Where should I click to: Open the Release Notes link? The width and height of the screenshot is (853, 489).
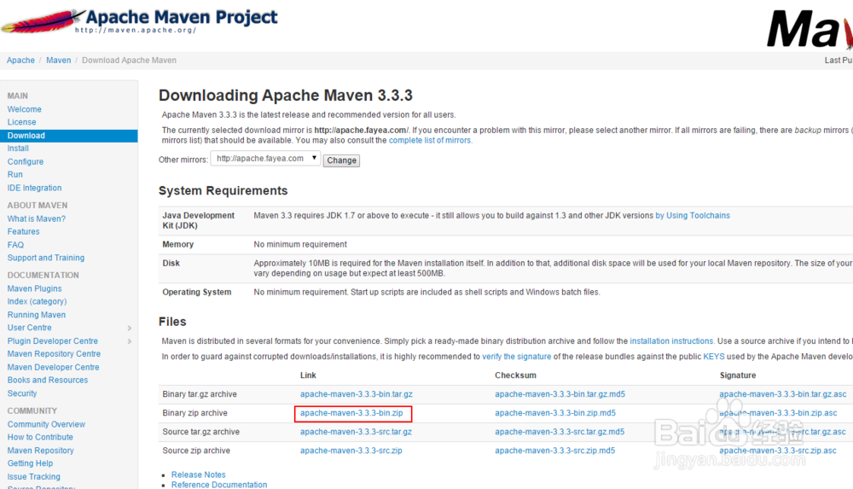198,474
